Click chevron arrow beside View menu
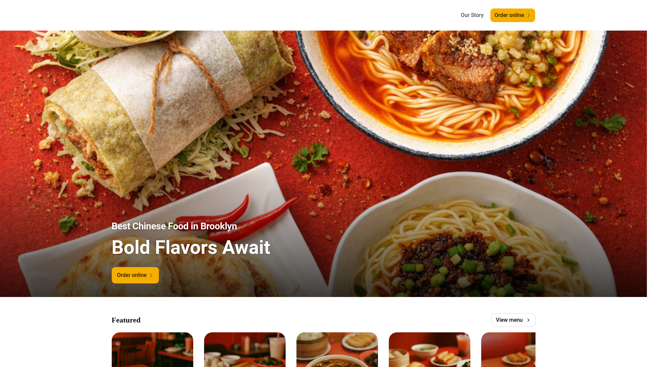Screen dimensions: 652x367 click(528, 320)
